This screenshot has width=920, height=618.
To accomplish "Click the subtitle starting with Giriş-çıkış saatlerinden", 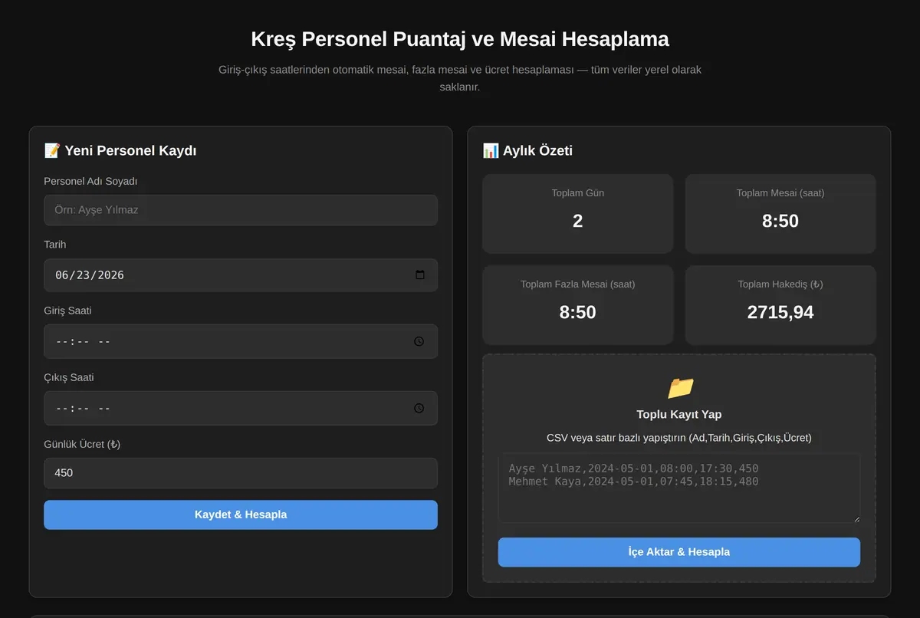I will click(x=460, y=78).
